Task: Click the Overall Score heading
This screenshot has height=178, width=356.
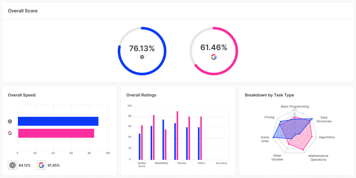Action: click(23, 11)
